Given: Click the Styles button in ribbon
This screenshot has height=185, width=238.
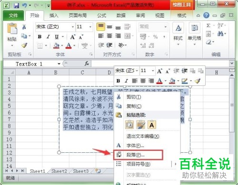Looking at the screenshot, I should tap(178, 34).
